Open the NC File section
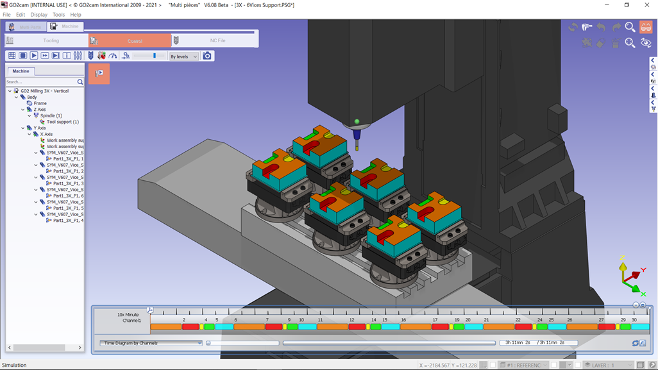Screen dimensions: 658x370 (x=214, y=40)
